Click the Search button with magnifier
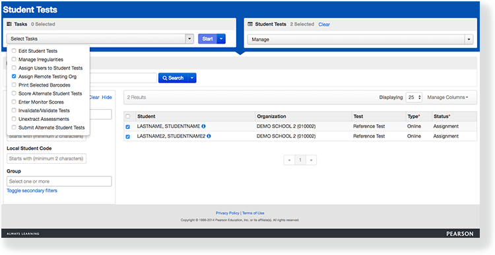Image resolution: width=495 pixels, height=255 pixels. pos(173,78)
